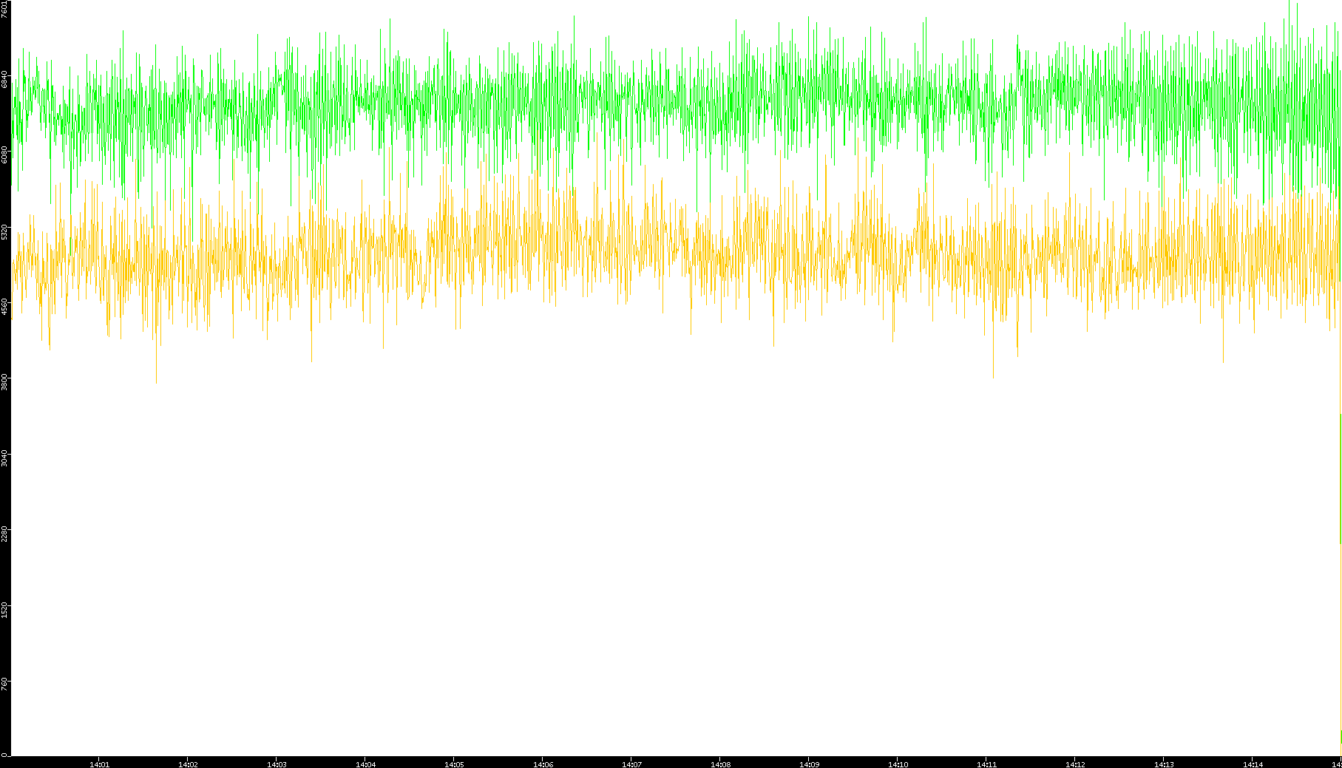Click the 4560 vertical axis label
This screenshot has width=1342, height=768.
(x=5, y=307)
